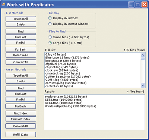Viewport: 149px width, 140px height.
Task: Click ForEach under Array Methods
Action: pyautogui.click(x=20, y=106)
